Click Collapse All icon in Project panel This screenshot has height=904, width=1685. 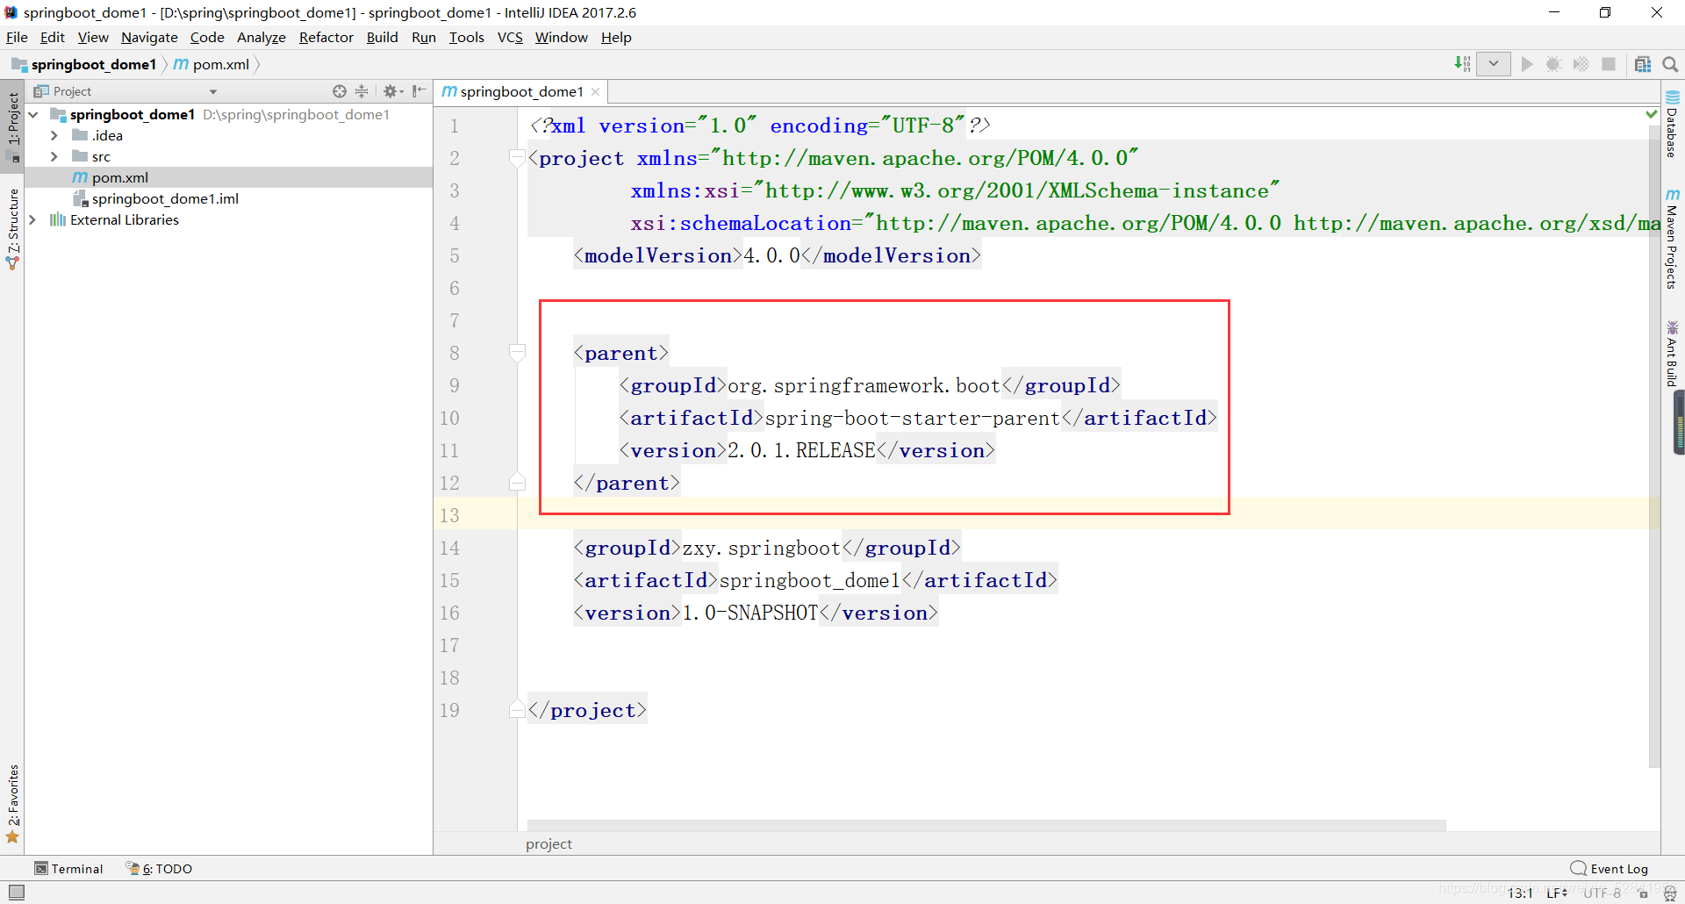pyautogui.click(x=362, y=91)
